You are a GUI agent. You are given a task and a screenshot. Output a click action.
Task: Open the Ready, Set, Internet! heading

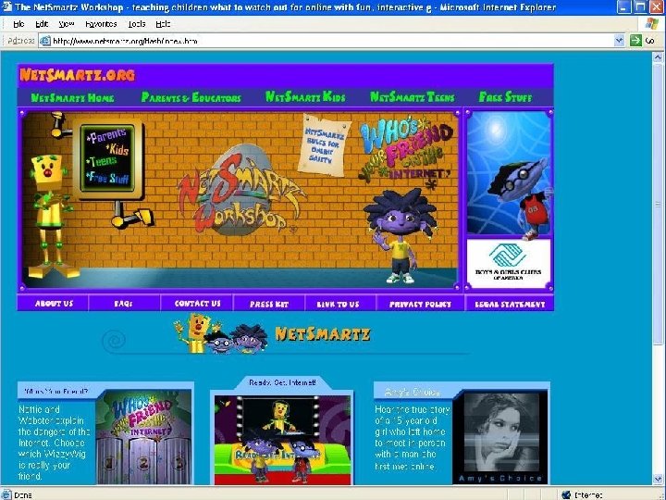282,382
